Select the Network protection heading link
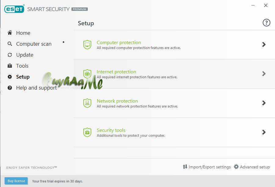The image size is (275, 187). [x=117, y=101]
